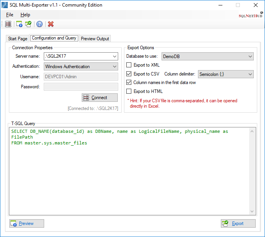Click the query scrollbar down arrow
Screen dimensions: 265x237
point(252,211)
